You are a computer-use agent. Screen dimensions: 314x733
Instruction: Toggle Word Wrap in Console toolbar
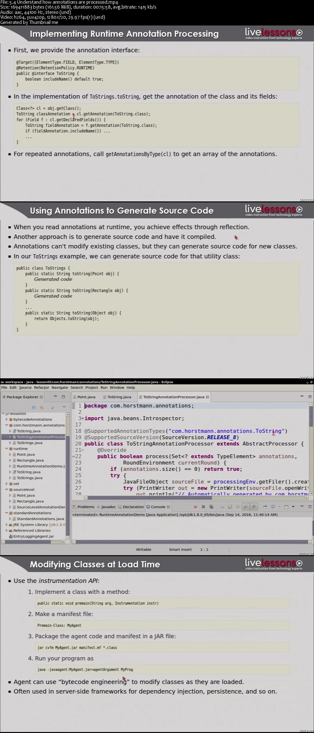pos(238,507)
